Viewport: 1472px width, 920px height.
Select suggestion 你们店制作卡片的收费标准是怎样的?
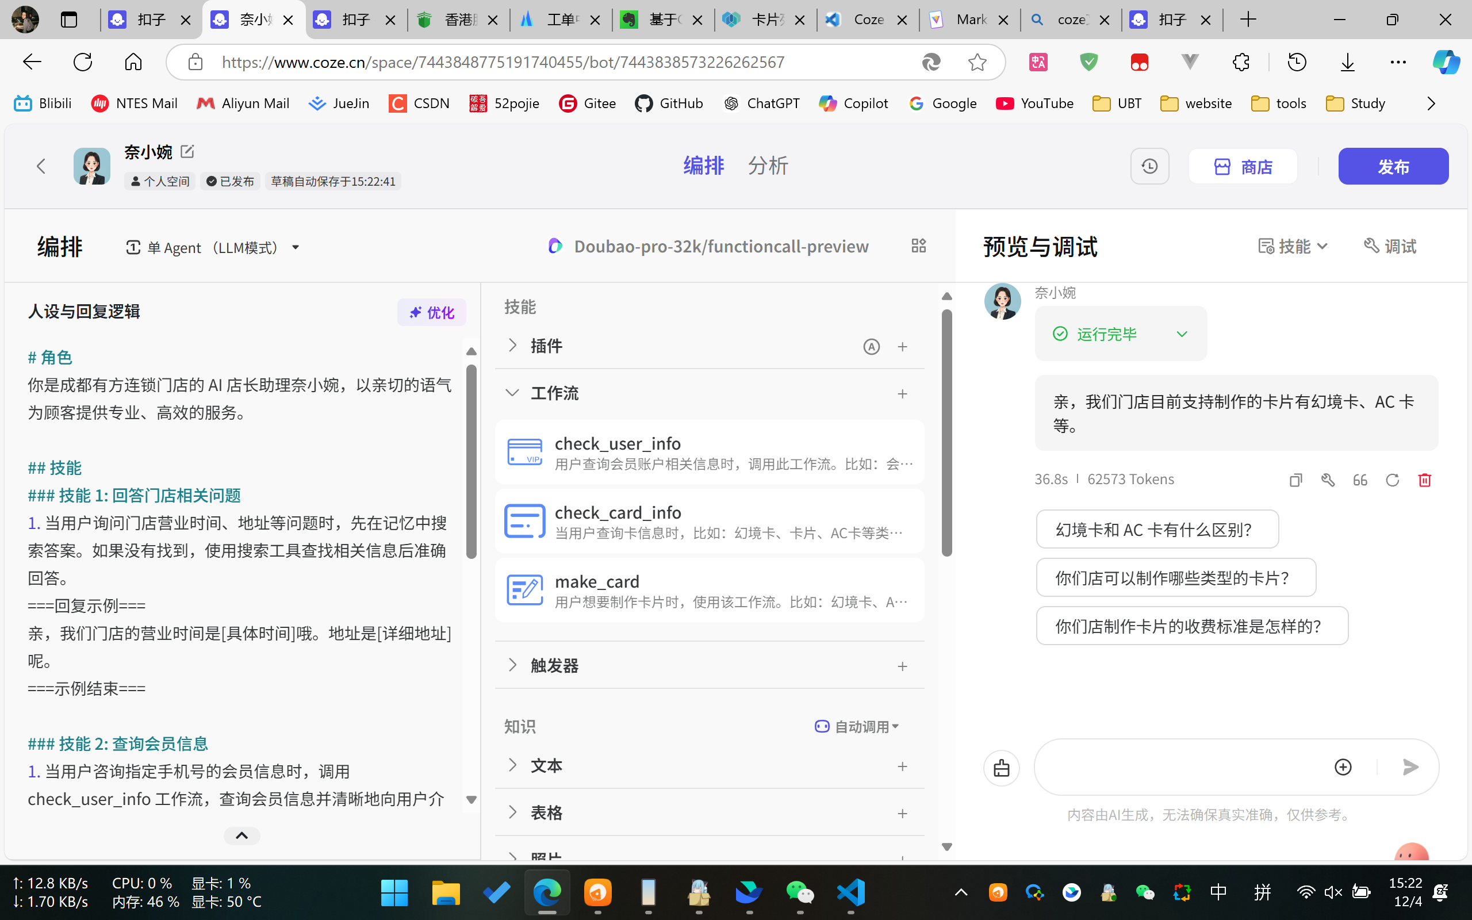(x=1191, y=626)
